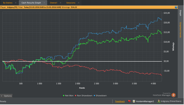Switch to the Overall tab
Screen dimensions: 184x105
[54, 3]
